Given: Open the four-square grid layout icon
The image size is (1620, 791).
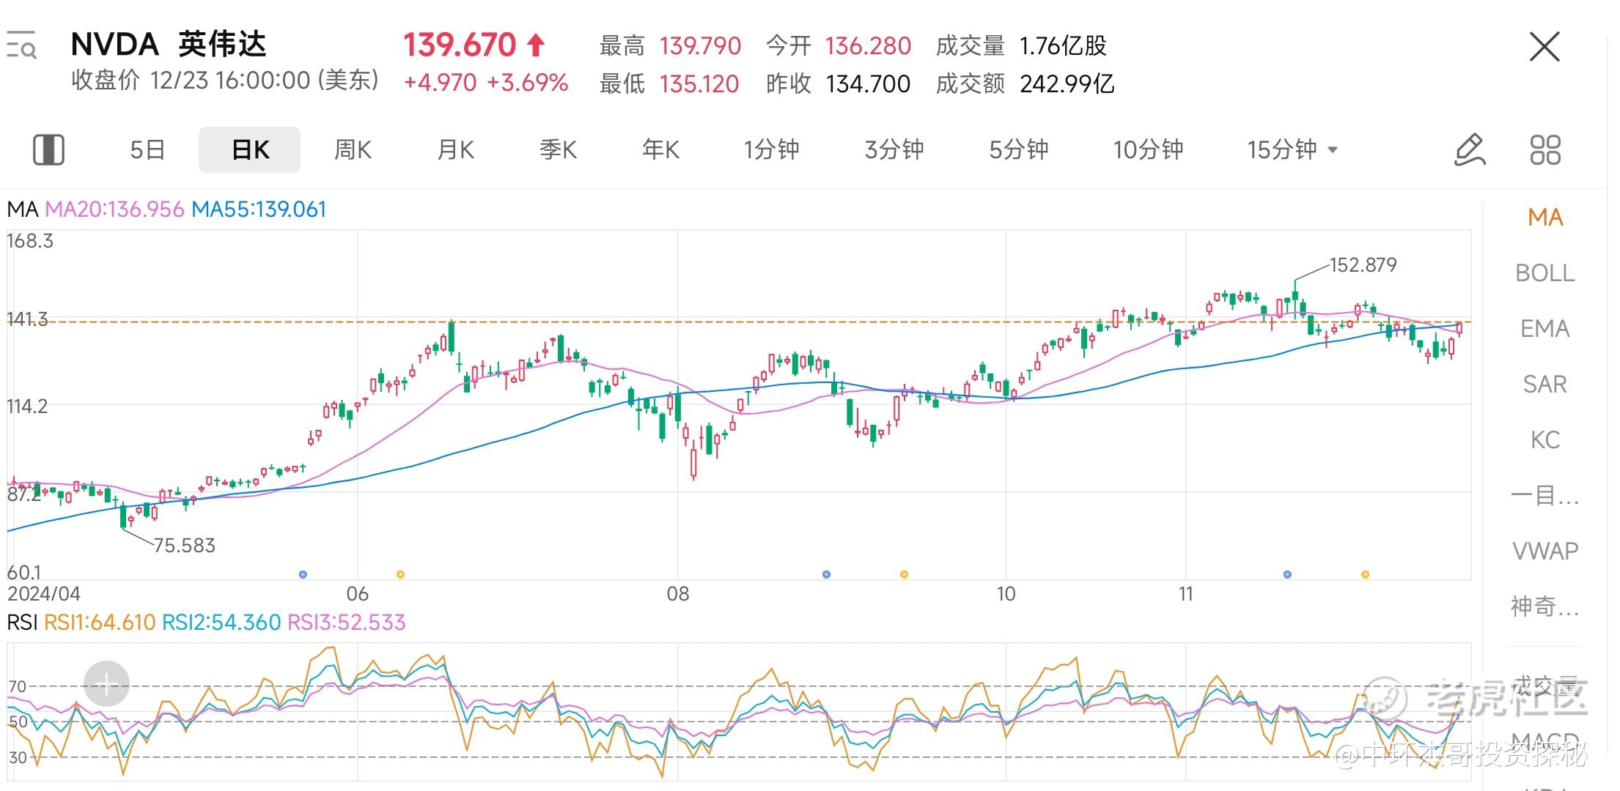Looking at the screenshot, I should (1545, 149).
